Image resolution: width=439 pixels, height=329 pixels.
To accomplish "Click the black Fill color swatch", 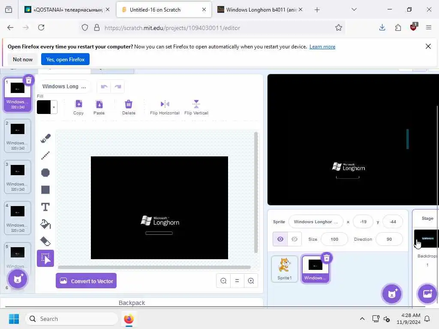I will tap(44, 107).
